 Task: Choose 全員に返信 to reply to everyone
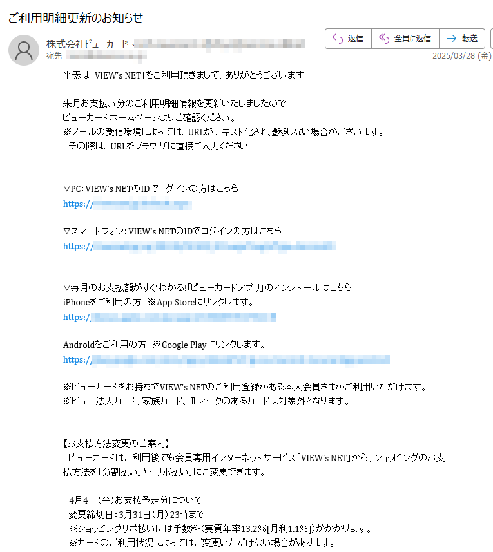412,39
